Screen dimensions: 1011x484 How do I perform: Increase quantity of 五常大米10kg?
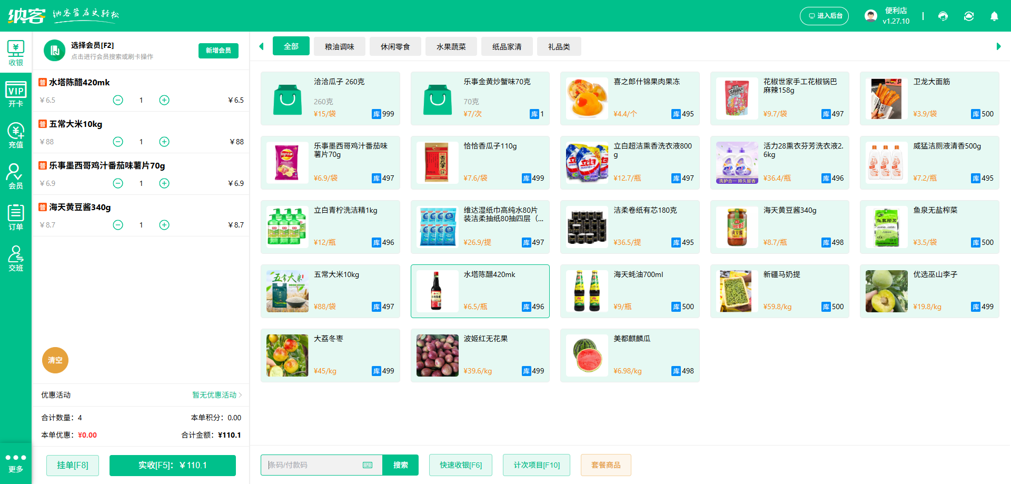pyautogui.click(x=164, y=142)
